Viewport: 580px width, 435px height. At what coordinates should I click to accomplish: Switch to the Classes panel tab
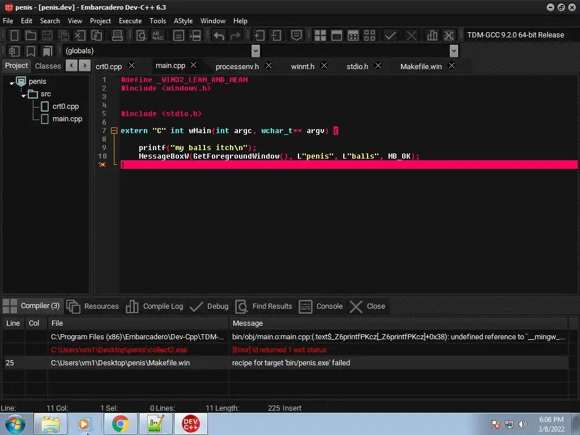(x=48, y=66)
